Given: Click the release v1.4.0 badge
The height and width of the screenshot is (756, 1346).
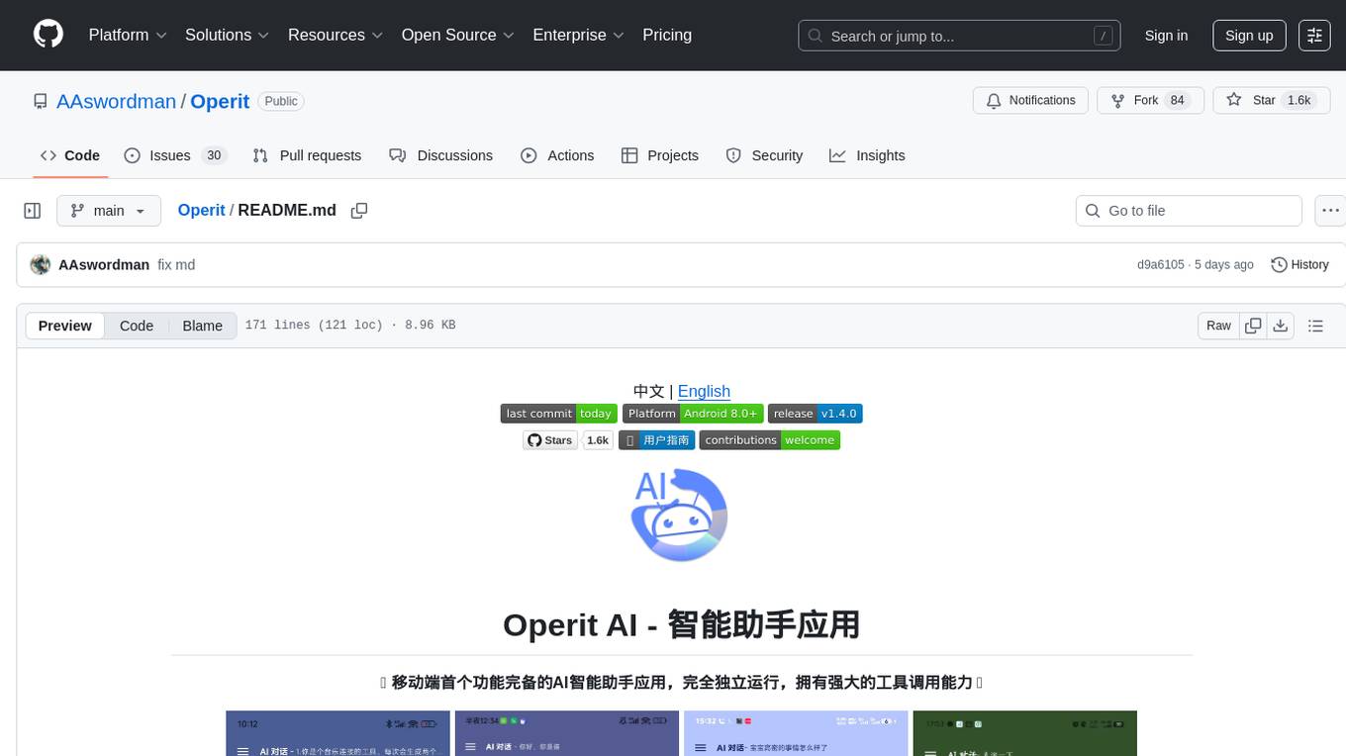Looking at the screenshot, I should click(815, 414).
